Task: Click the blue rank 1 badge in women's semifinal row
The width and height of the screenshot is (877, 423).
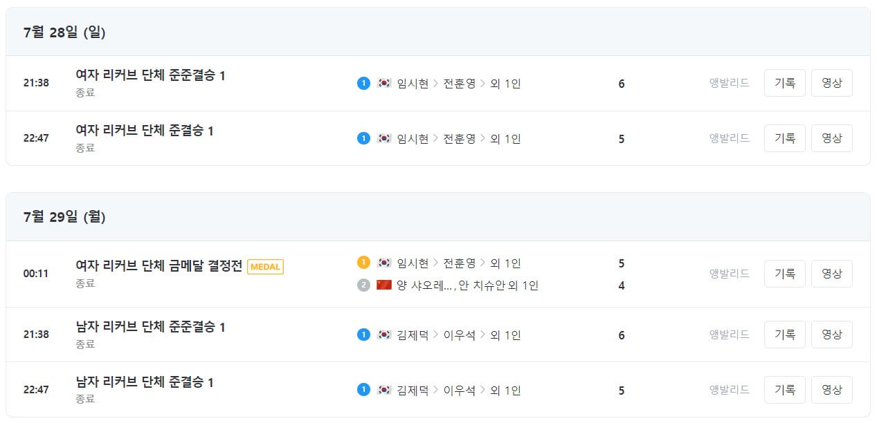Action: pyautogui.click(x=363, y=138)
